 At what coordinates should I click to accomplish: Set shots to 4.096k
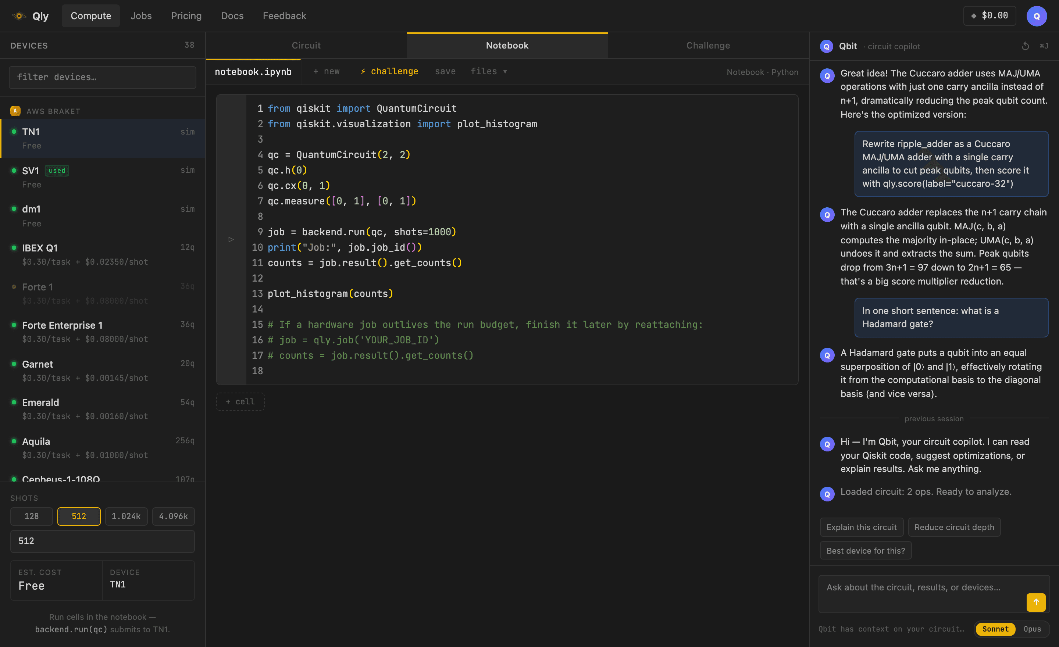click(173, 516)
